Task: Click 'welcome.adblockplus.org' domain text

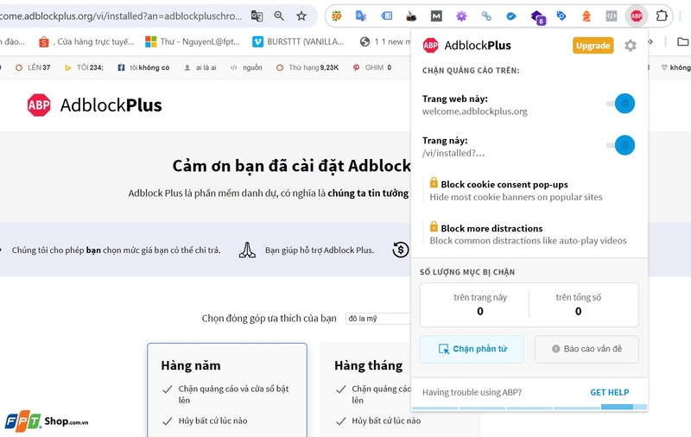Action: coord(474,111)
